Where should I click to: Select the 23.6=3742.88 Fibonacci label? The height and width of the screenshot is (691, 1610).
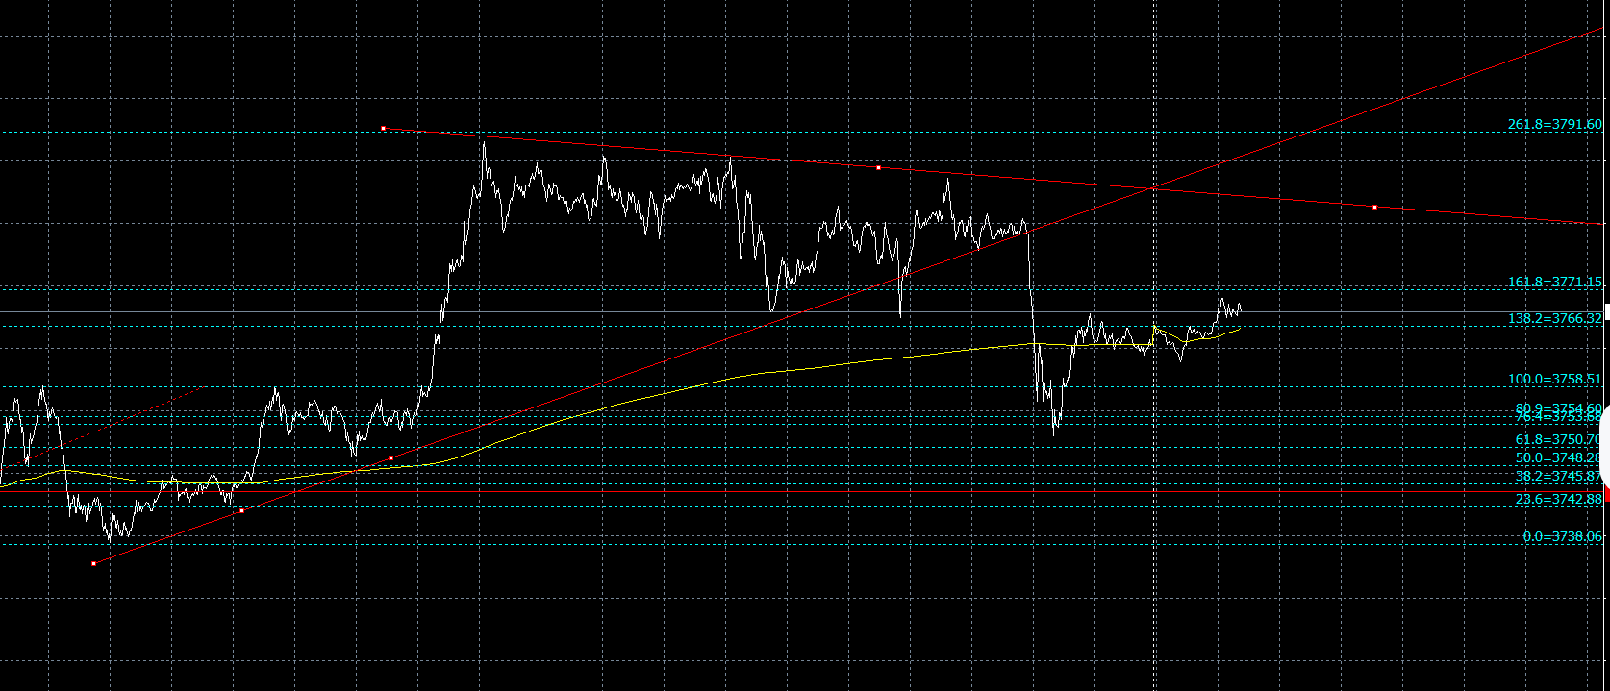click(1558, 499)
